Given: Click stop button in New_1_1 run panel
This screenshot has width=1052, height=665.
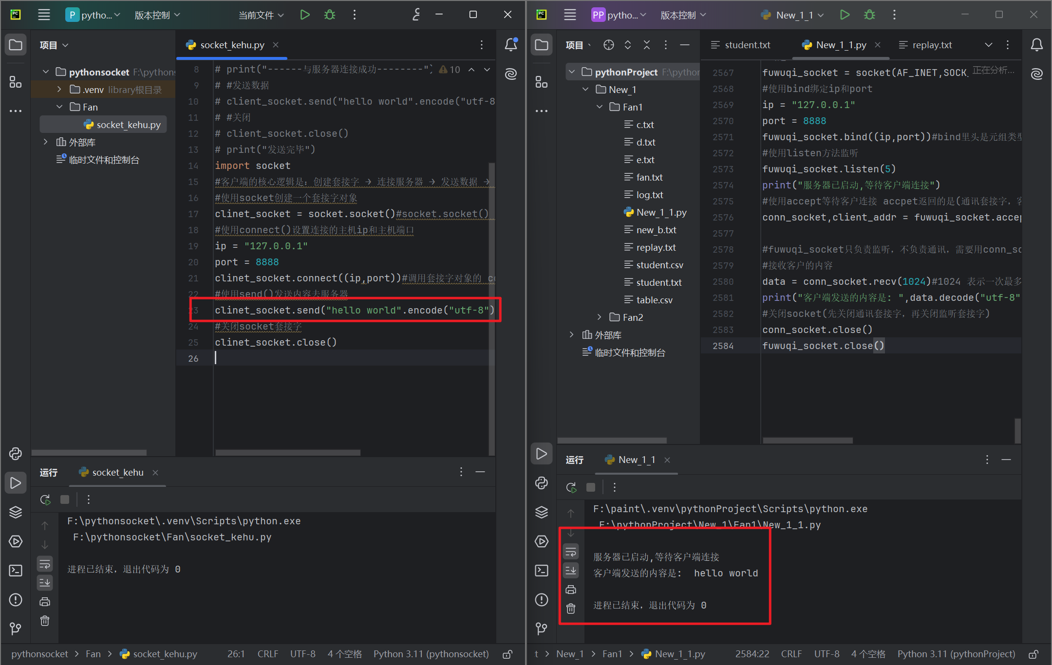Looking at the screenshot, I should pos(591,487).
